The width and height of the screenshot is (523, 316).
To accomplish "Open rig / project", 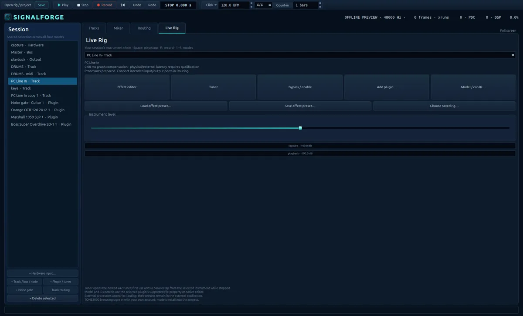I will (18, 5).
